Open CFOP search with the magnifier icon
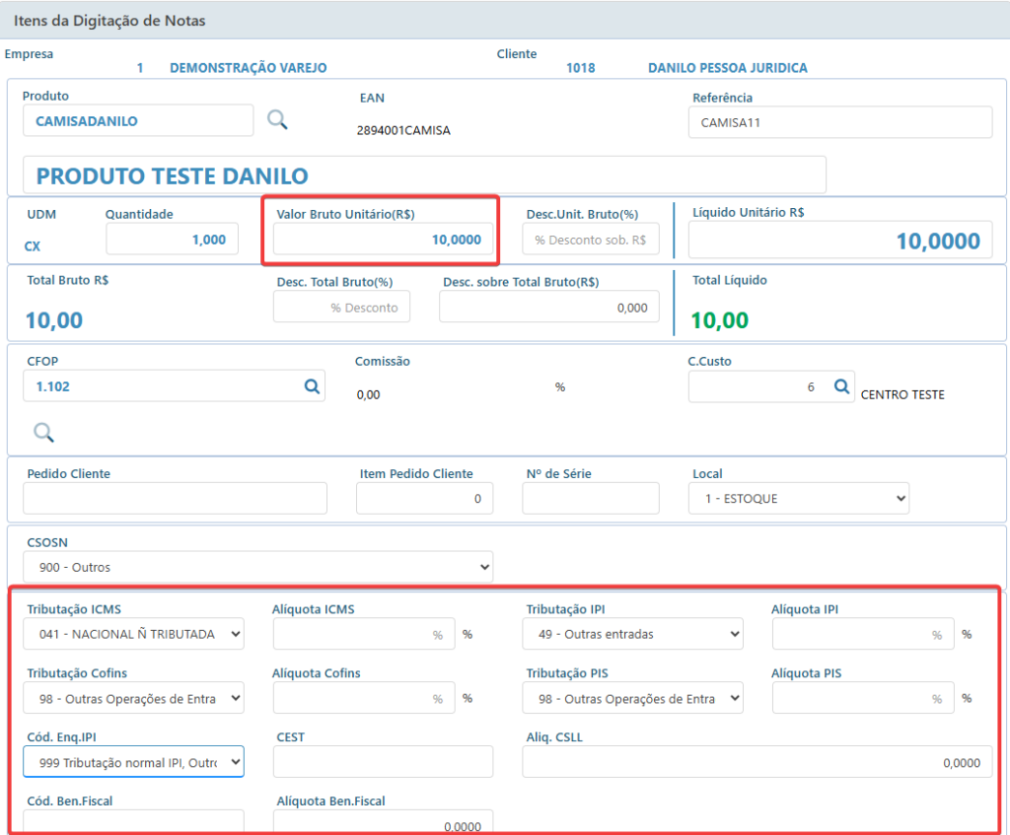Viewport: 1010px width, 835px height. click(x=312, y=386)
